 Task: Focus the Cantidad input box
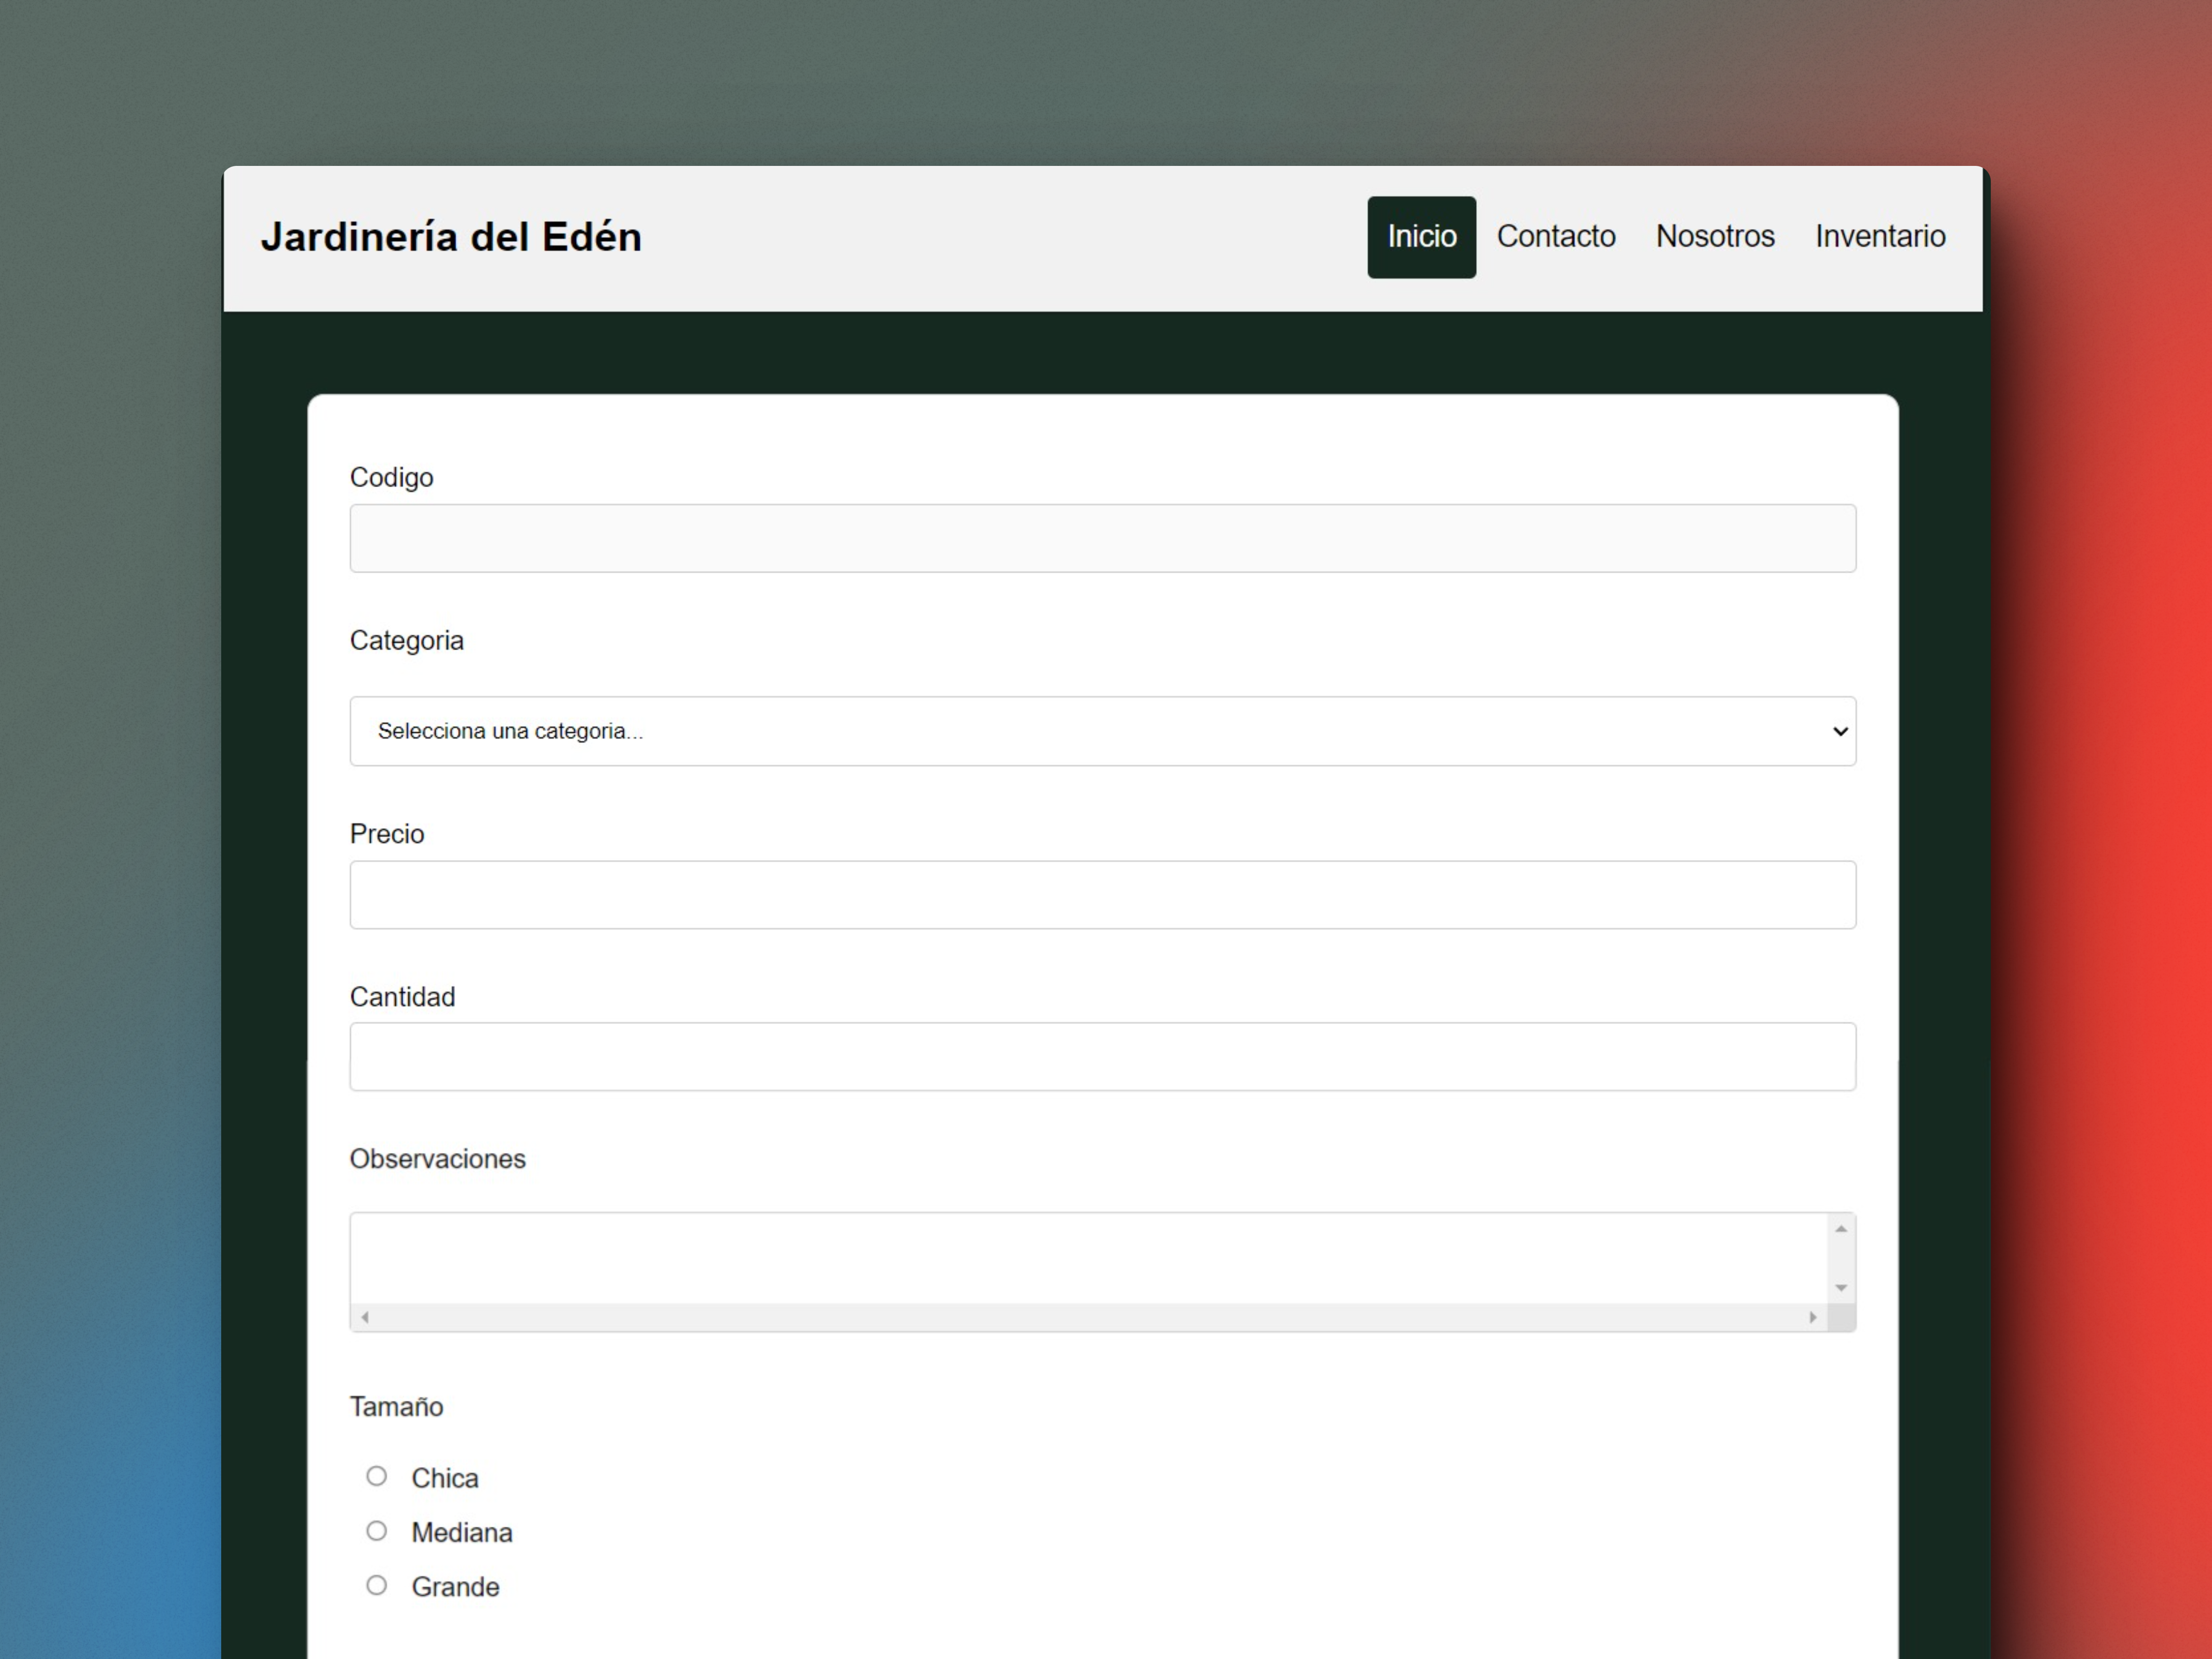(x=1102, y=1057)
